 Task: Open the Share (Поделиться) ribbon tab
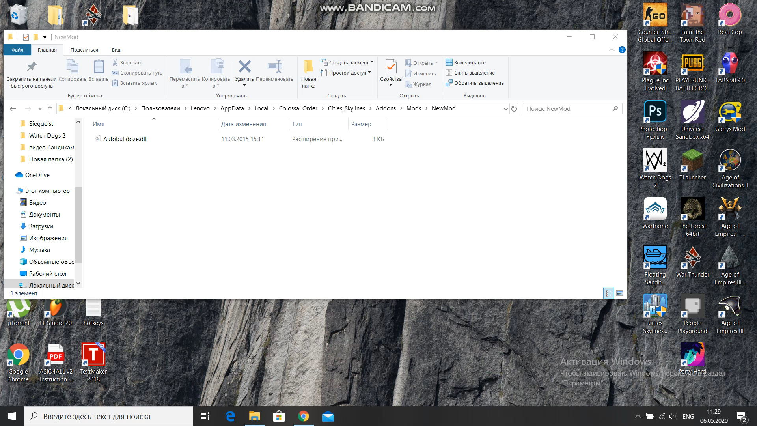(x=84, y=50)
